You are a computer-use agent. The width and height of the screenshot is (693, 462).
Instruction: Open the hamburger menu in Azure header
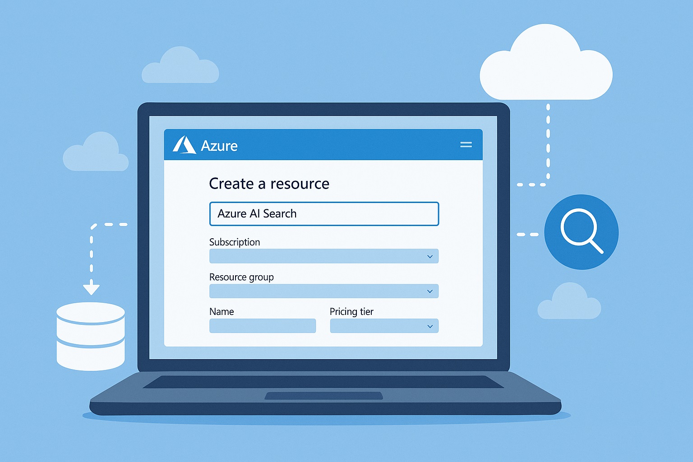466,145
